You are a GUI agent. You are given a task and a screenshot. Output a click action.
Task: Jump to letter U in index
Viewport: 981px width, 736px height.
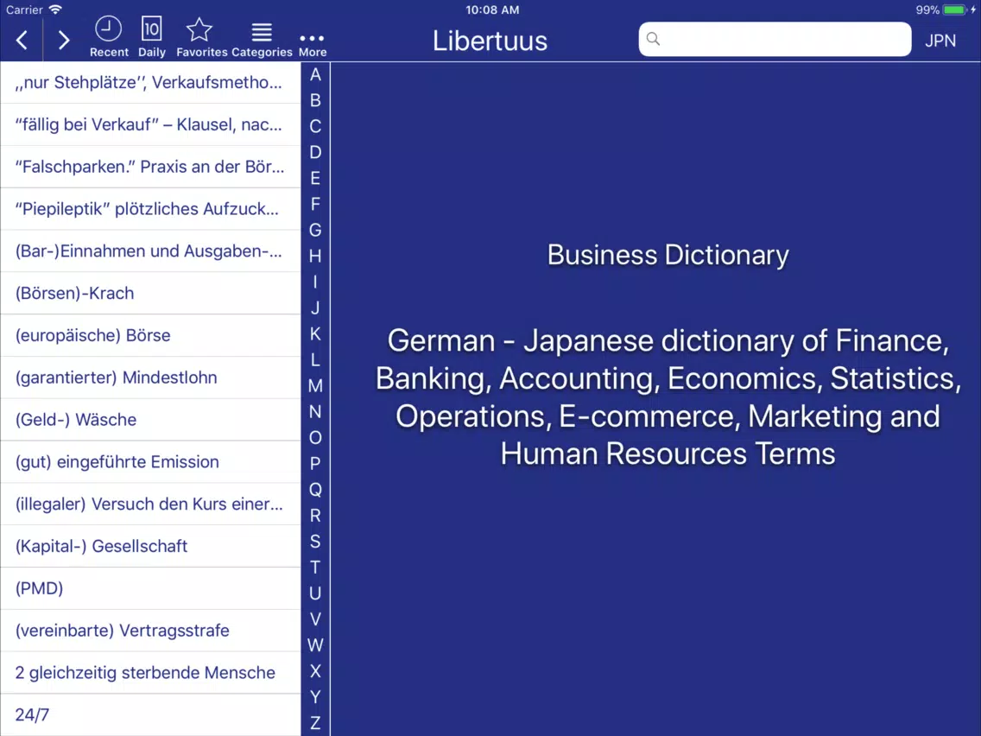coord(315,594)
